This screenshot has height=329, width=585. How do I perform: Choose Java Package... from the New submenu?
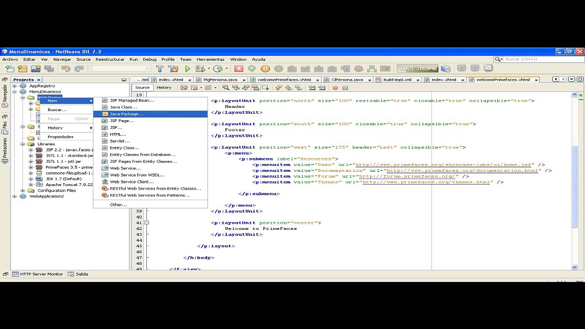[150, 114]
